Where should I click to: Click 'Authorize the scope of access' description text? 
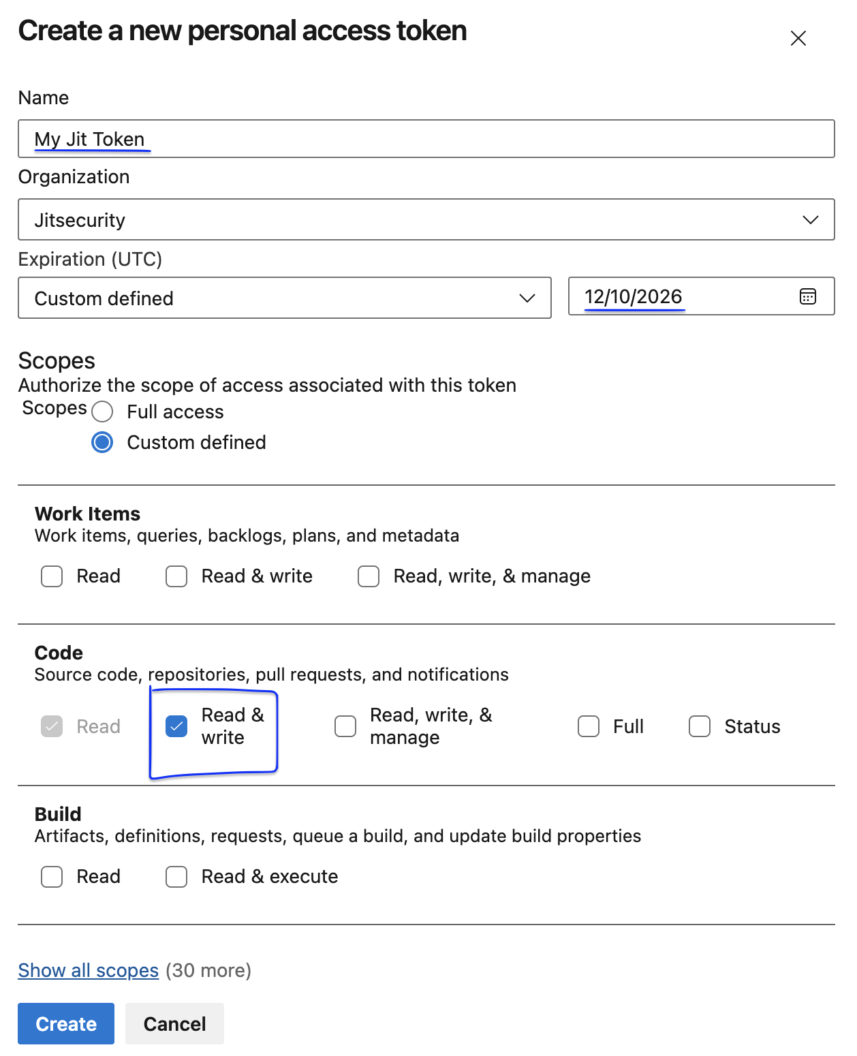[x=267, y=386]
